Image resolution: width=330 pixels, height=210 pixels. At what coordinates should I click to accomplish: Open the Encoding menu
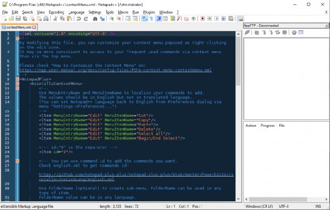[x=57, y=12]
